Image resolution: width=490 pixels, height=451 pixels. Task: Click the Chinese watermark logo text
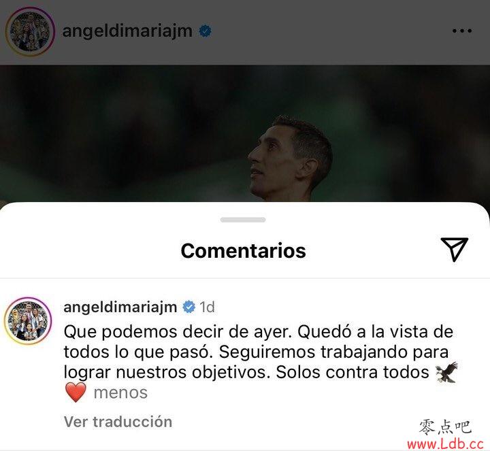click(444, 427)
